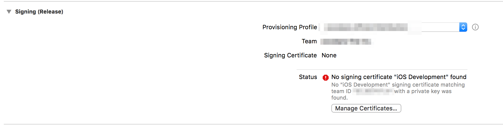Click the 'team ID' text in description
This screenshot has width=503, height=128.
(x=341, y=91)
